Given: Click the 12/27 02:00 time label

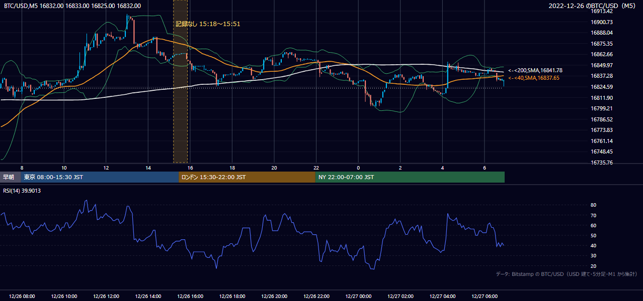Looking at the screenshot, I should click(x=400, y=296).
